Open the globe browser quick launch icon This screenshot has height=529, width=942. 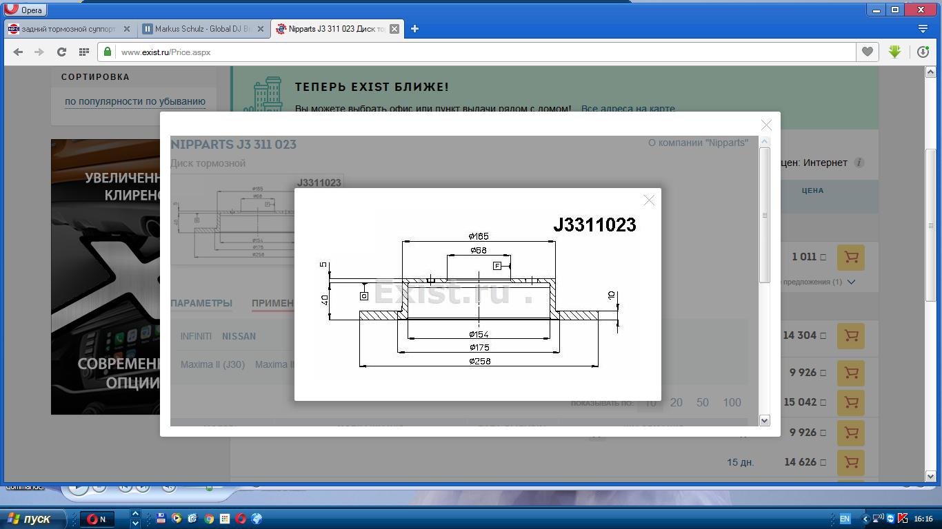[x=257, y=519]
